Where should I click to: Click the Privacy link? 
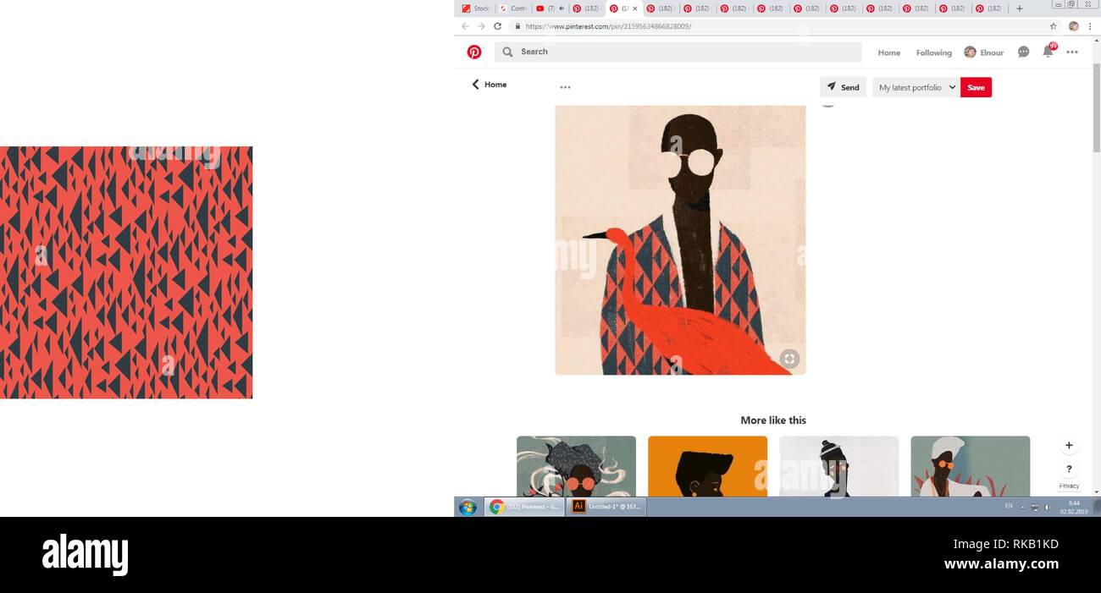[x=1069, y=486]
